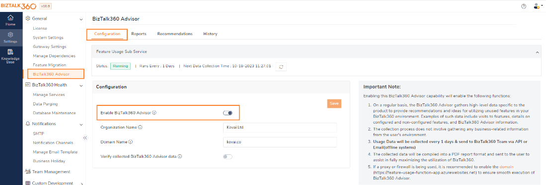Toggle Verify collected BizTalk360 Advisor data switch
This screenshot has height=185, width=546.
(x=228, y=157)
